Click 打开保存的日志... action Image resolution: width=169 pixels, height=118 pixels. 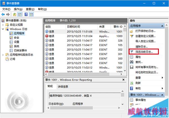coord(145,31)
